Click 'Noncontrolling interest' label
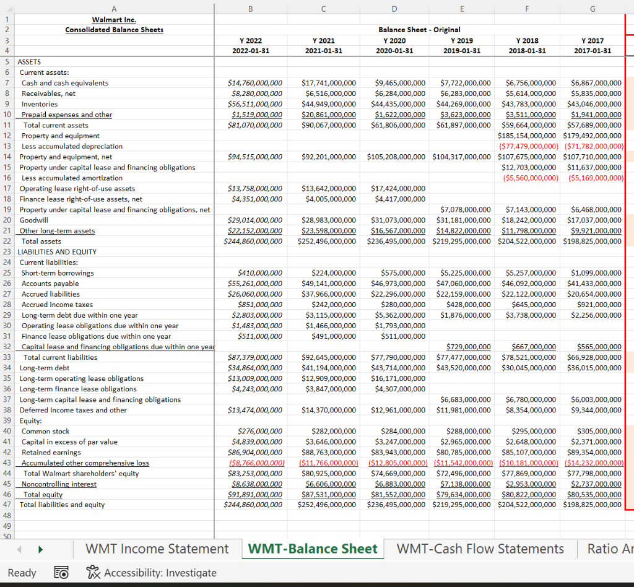Screen dimensions: 634x587 pos(59,484)
